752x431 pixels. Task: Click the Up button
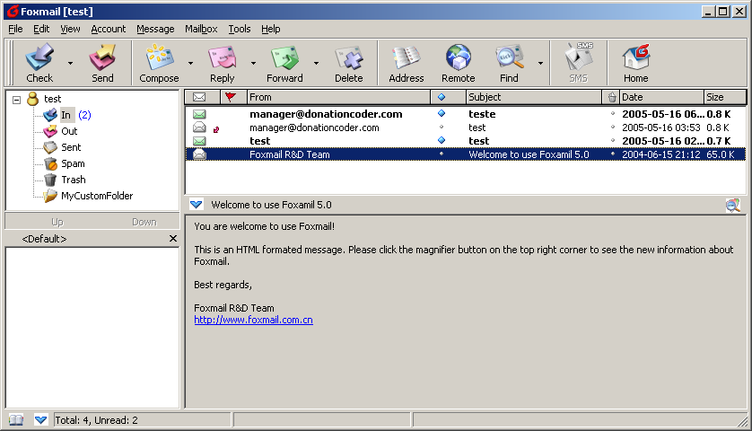(57, 222)
